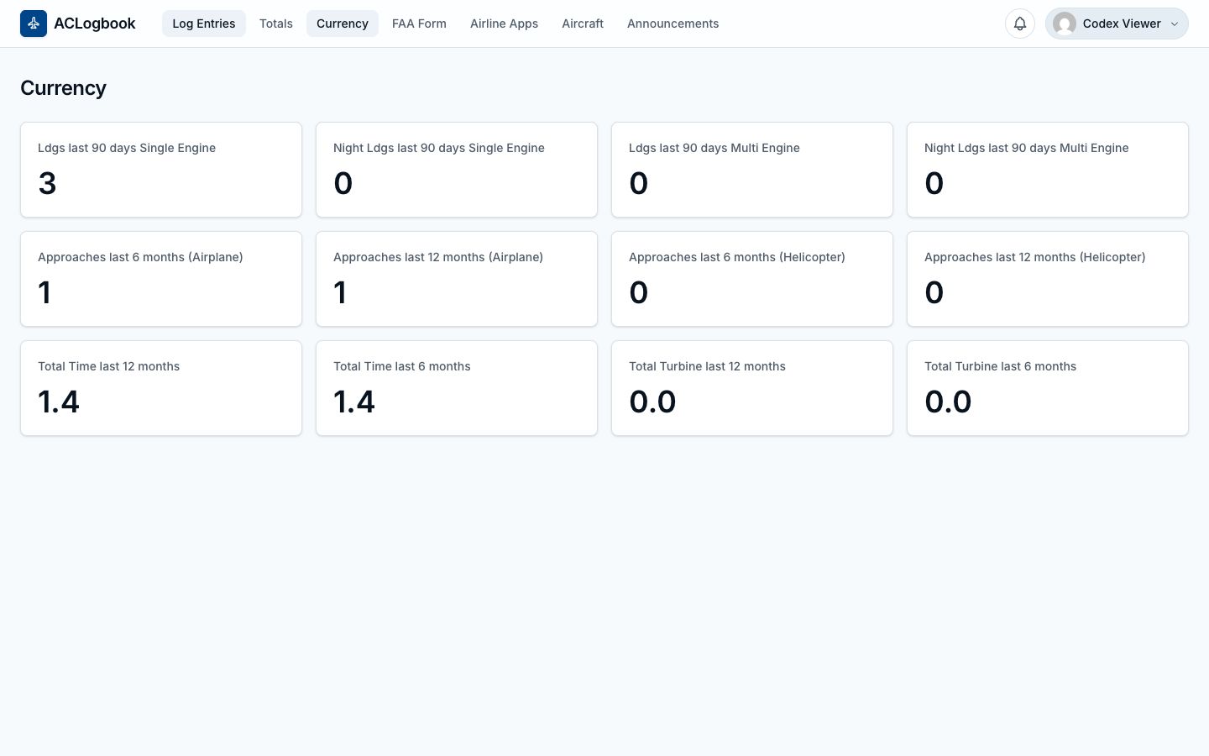Select Approaches last 6 months (Airplane) label

point(140,257)
